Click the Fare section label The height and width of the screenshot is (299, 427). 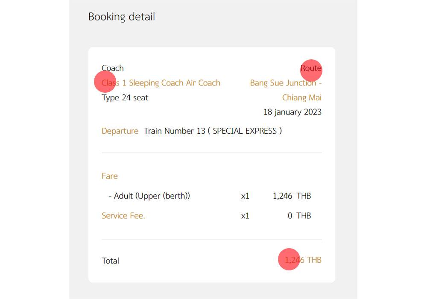tap(110, 176)
